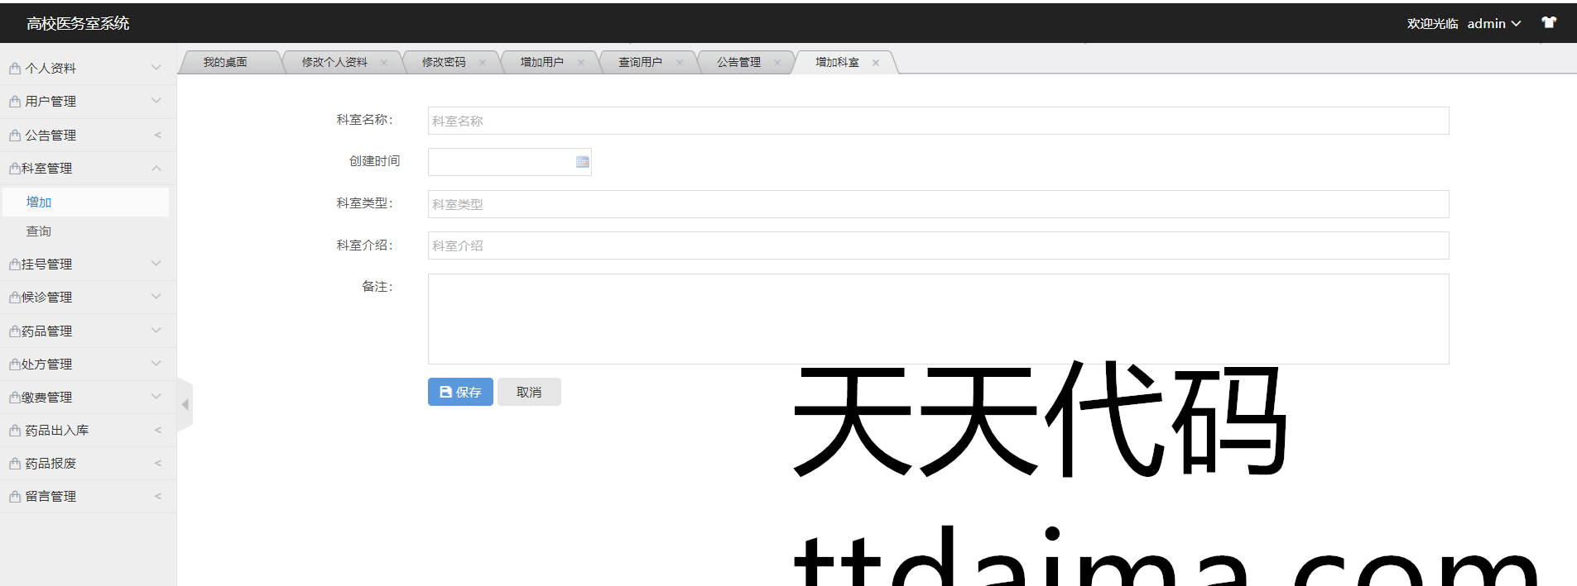Close the 修改密码 tab

[x=483, y=63]
